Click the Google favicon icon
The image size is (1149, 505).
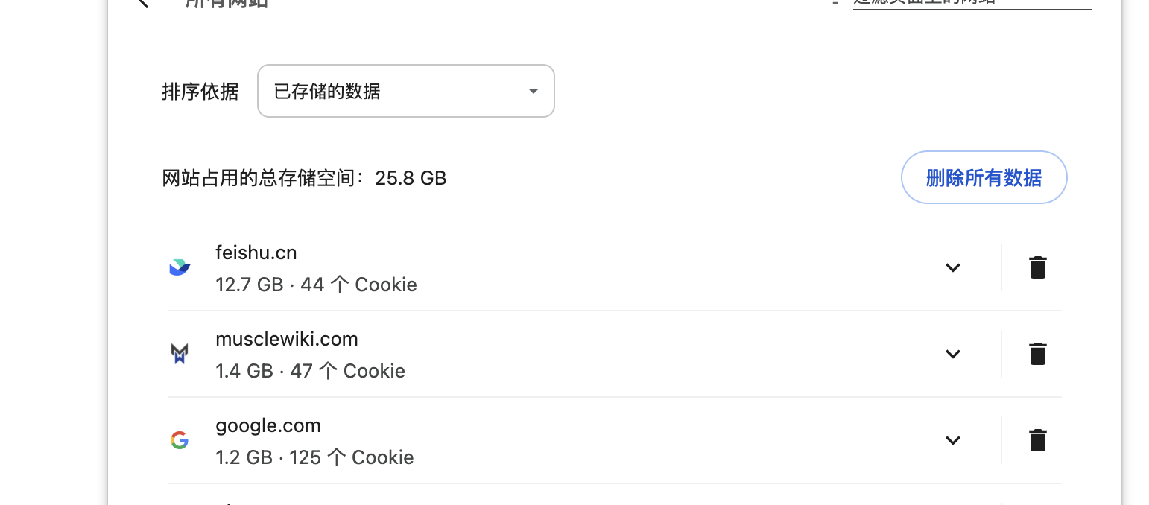coord(180,440)
